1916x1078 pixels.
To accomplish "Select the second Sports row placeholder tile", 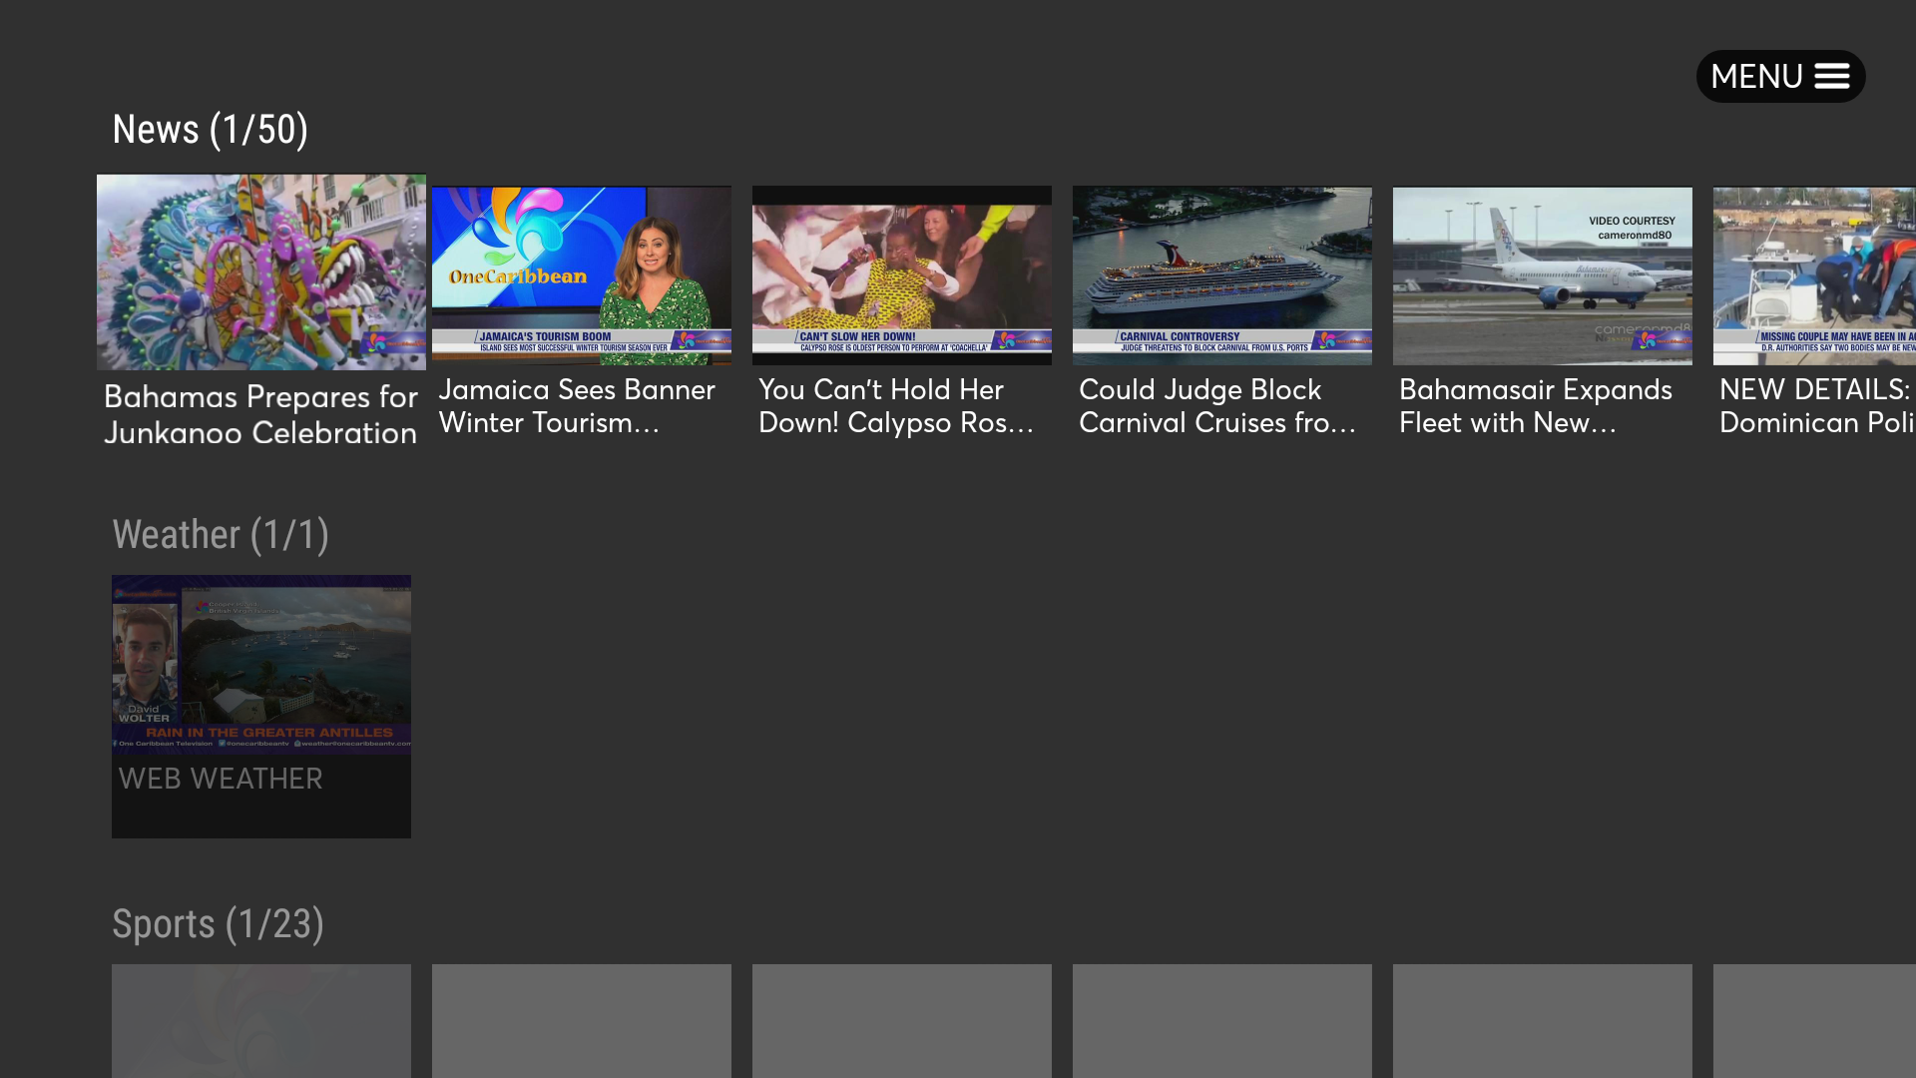I will pos(581,1020).
